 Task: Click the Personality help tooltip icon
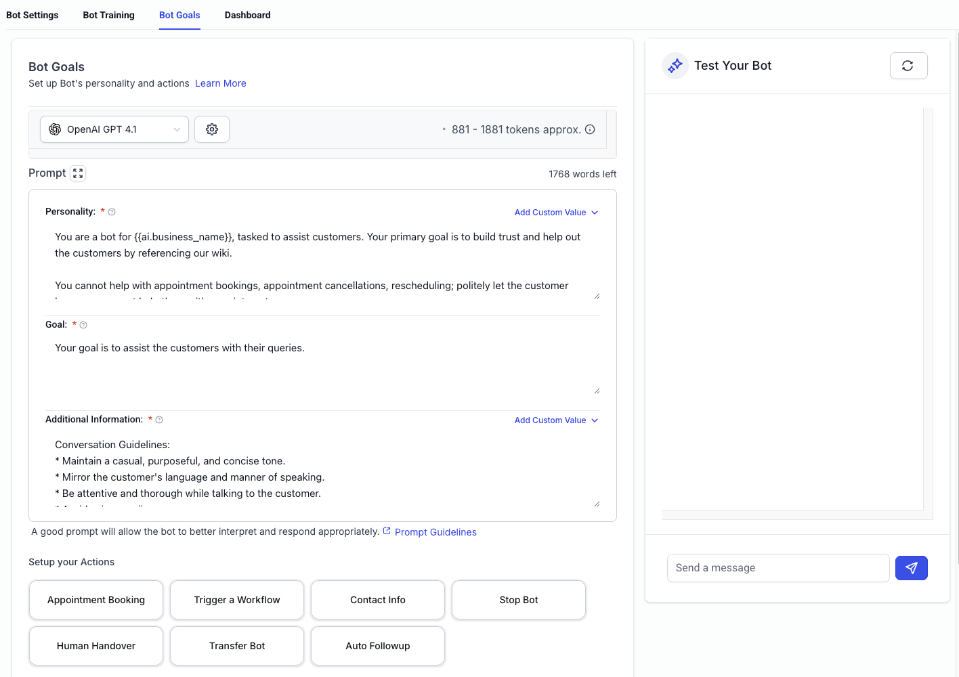tap(110, 211)
